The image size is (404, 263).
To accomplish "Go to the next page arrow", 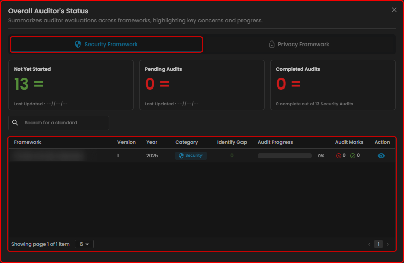I will click(x=388, y=244).
